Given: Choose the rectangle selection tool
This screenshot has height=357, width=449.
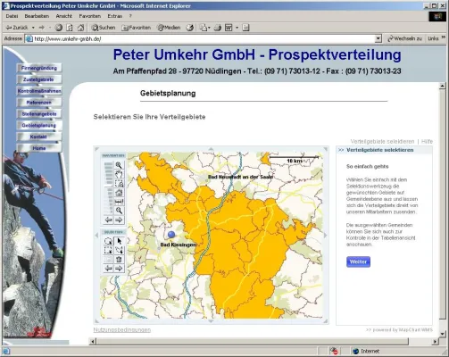Looking at the screenshot, I should [x=108, y=250].
